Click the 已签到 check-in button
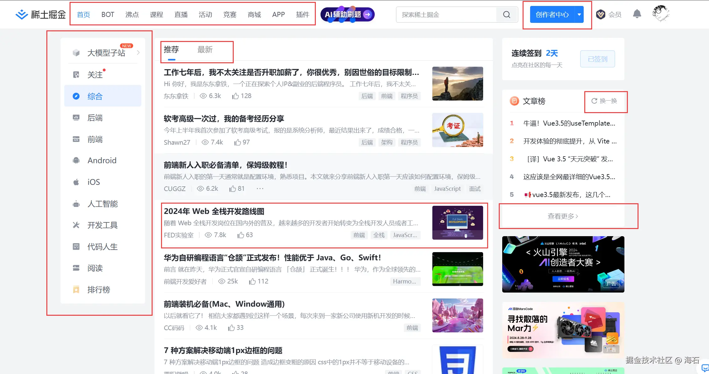 pyautogui.click(x=597, y=59)
